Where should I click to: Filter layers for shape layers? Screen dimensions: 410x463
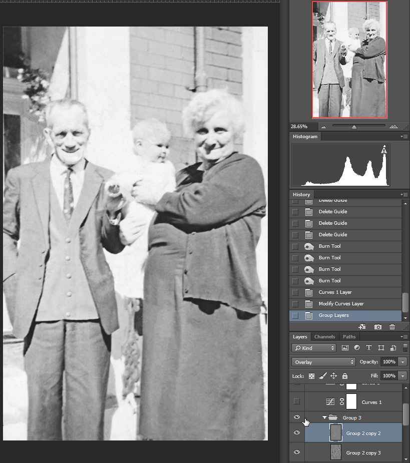381,347
